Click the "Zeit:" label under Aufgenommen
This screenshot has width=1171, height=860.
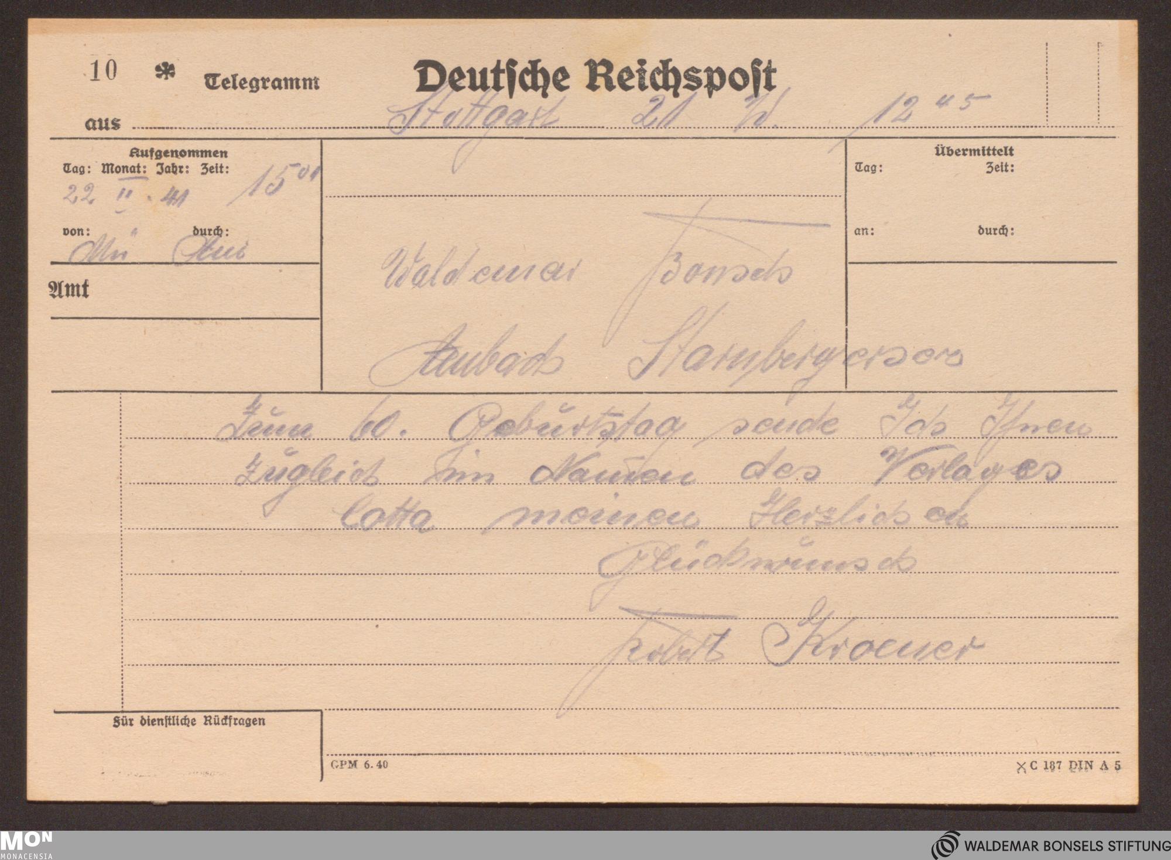coord(215,169)
